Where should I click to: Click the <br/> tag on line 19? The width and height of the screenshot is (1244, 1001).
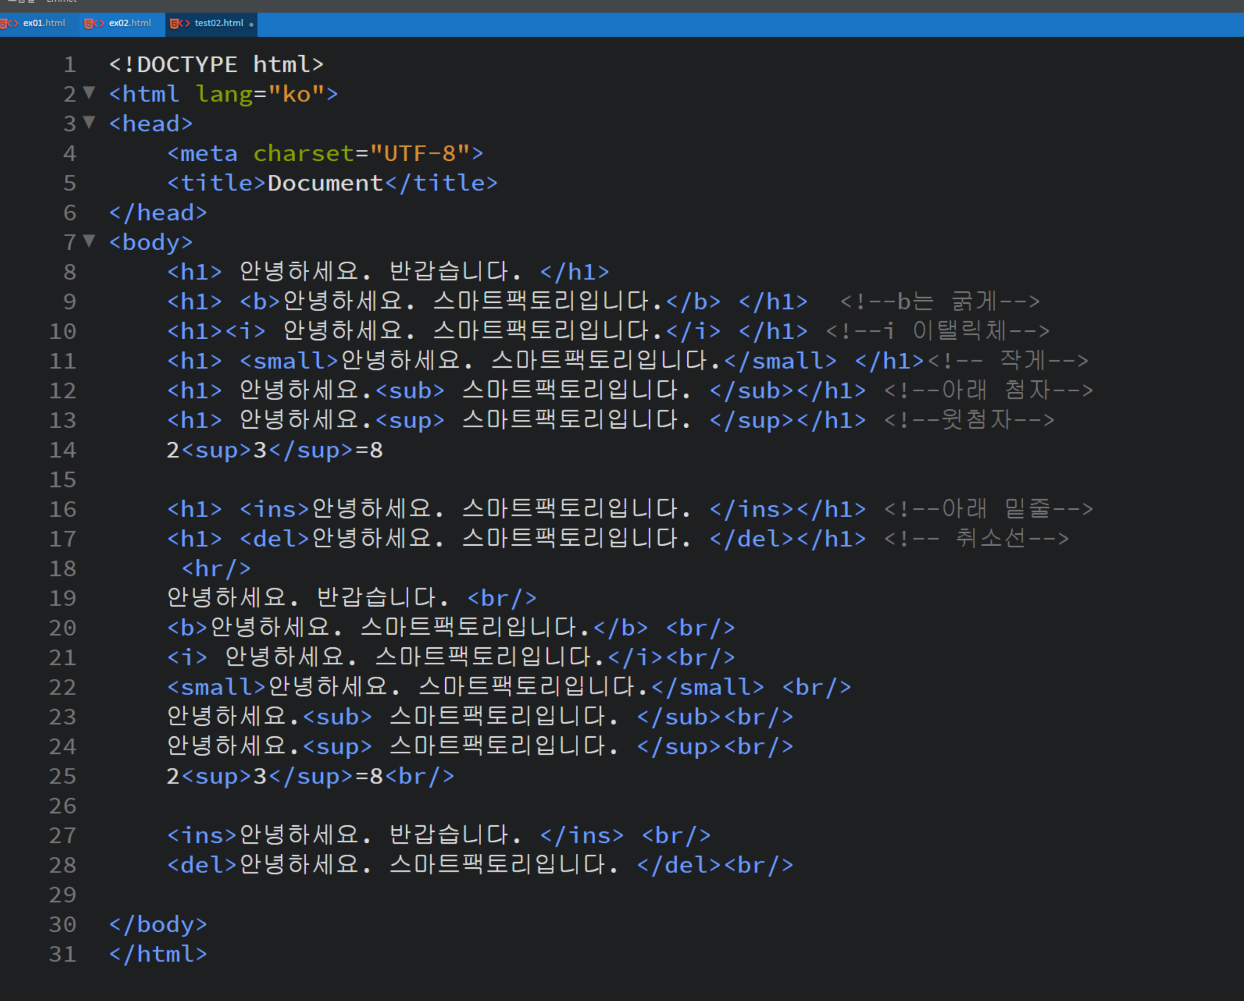click(x=502, y=598)
